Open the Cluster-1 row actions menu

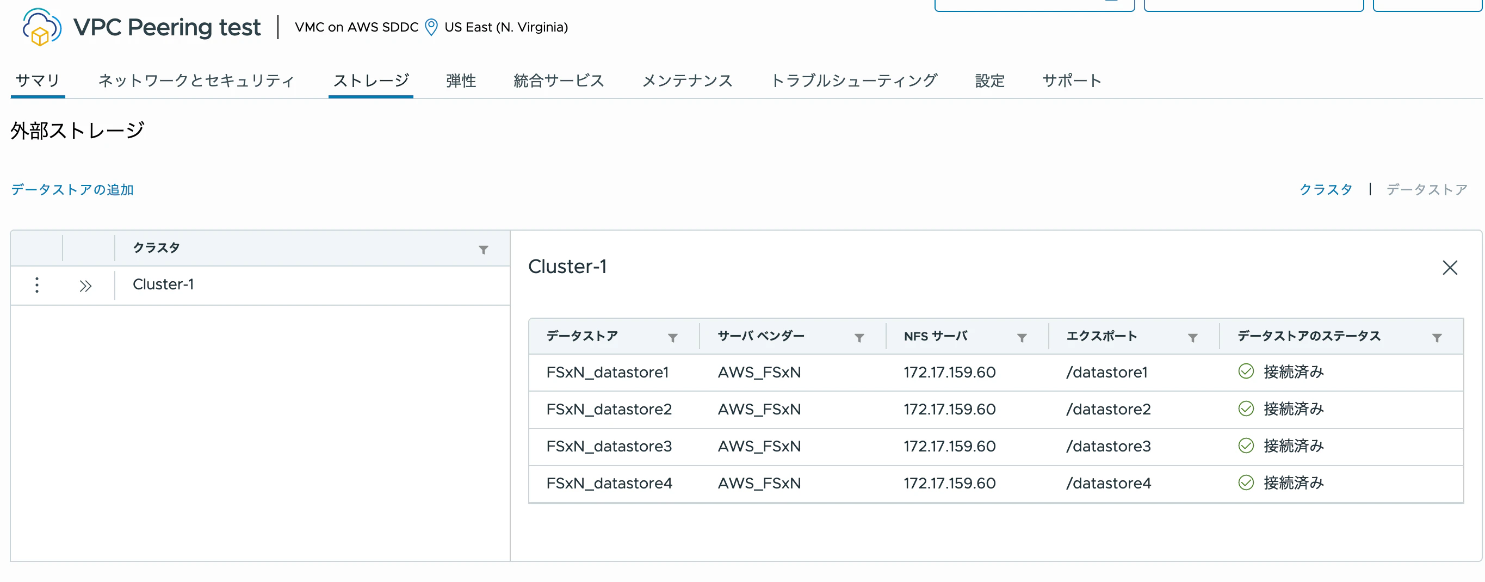37,284
